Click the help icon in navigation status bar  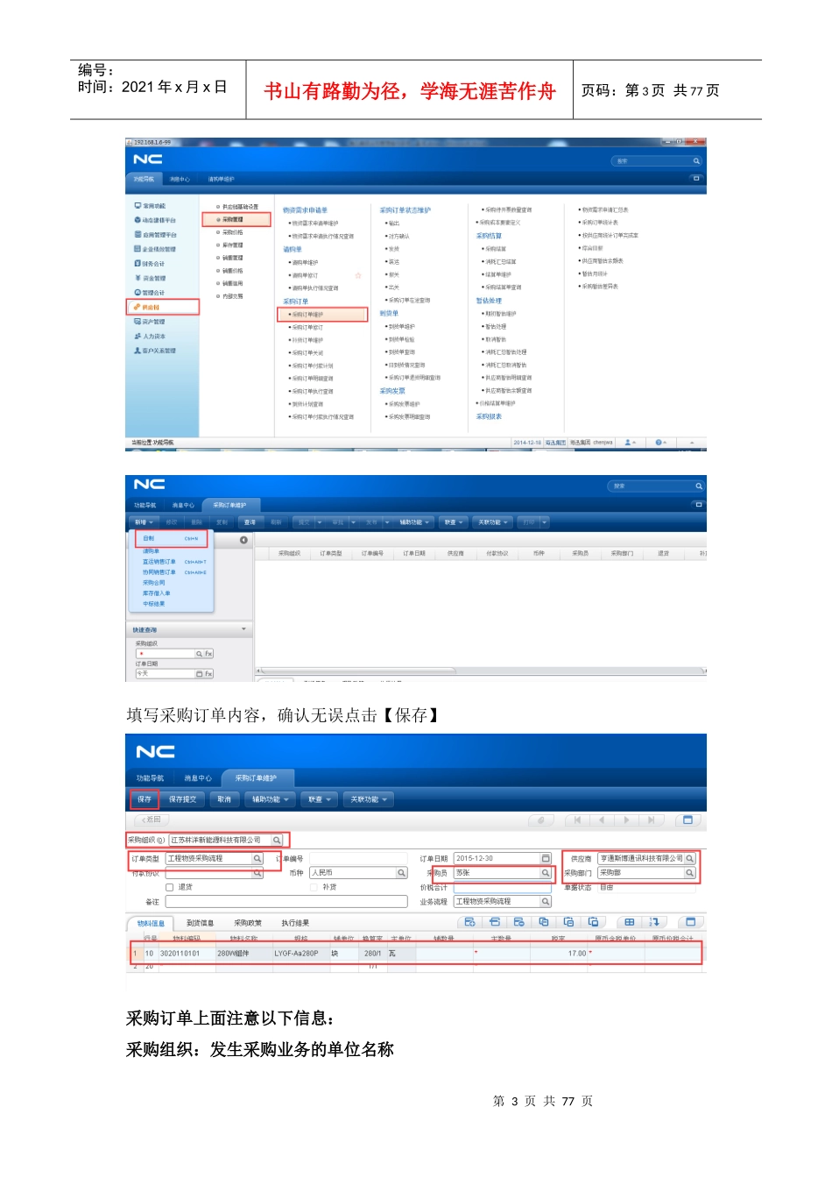658,443
